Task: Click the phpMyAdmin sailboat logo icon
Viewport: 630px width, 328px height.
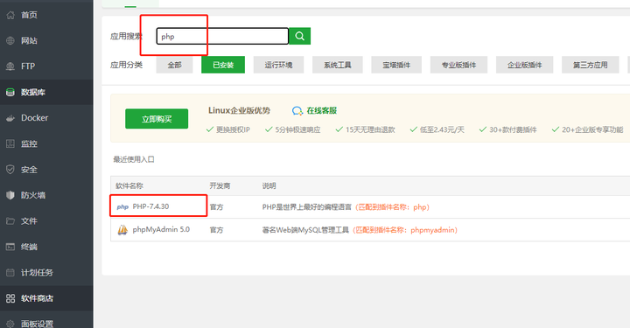Action: click(x=122, y=230)
